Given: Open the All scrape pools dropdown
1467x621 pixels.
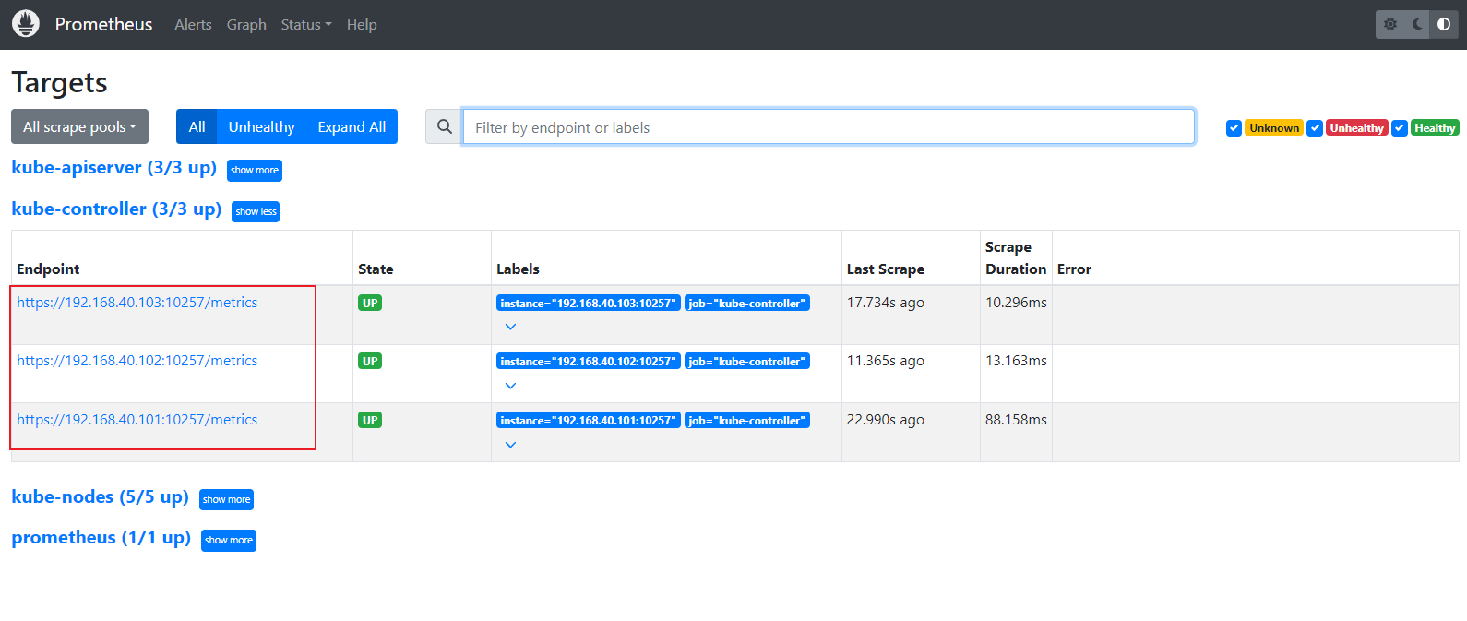Looking at the screenshot, I should tap(79, 127).
